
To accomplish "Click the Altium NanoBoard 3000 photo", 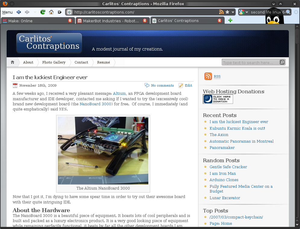I will click(103, 150).
